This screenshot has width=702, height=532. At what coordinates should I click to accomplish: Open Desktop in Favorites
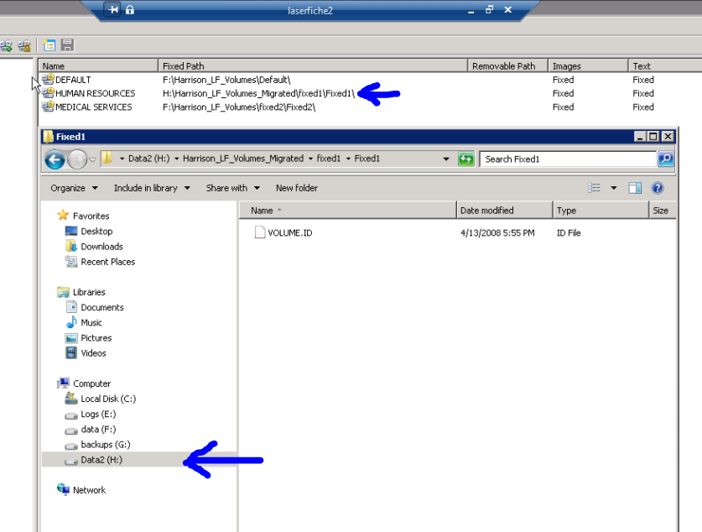pyautogui.click(x=96, y=231)
